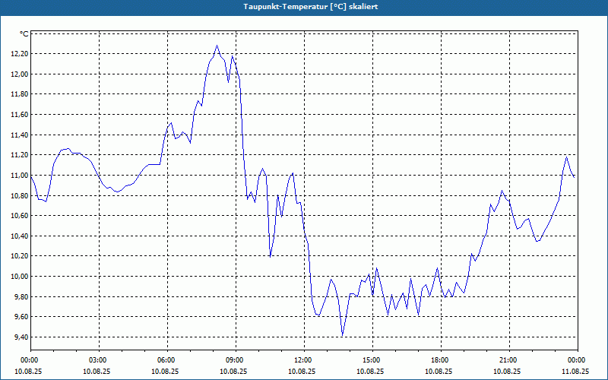Click the chart title Taupunkt-Temperatur [°C] skaliert
The height and width of the screenshot is (380, 608).
pos(311,7)
